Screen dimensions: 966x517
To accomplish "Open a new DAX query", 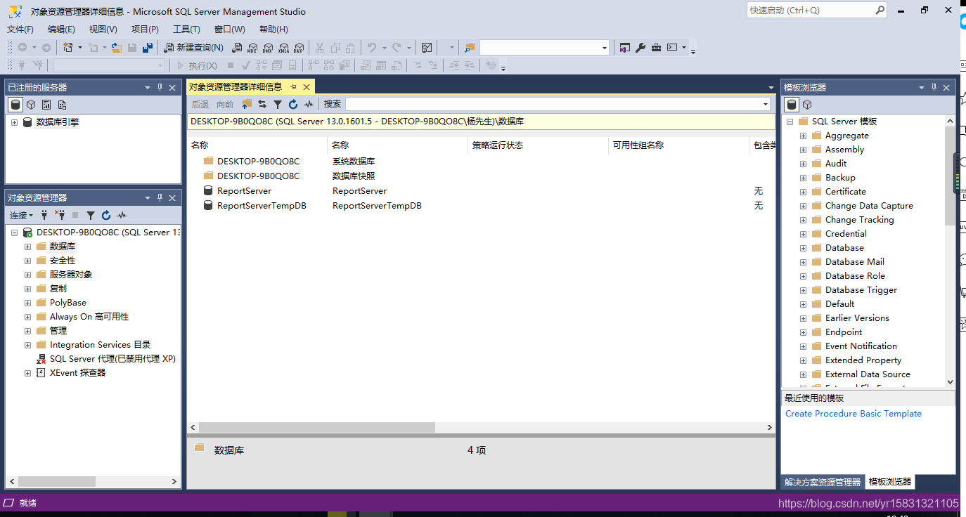I will pyautogui.click(x=298, y=48).
